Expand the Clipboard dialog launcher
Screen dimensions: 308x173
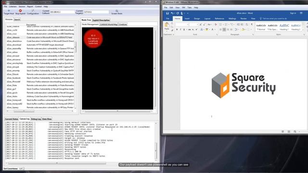tap(173, 35)
